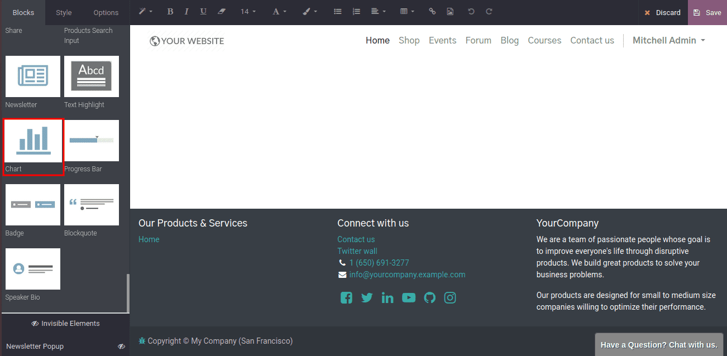This screenshot has height=356, width=727.
Task: Click the Products Search Input label
Action: [x=88, y=36]
